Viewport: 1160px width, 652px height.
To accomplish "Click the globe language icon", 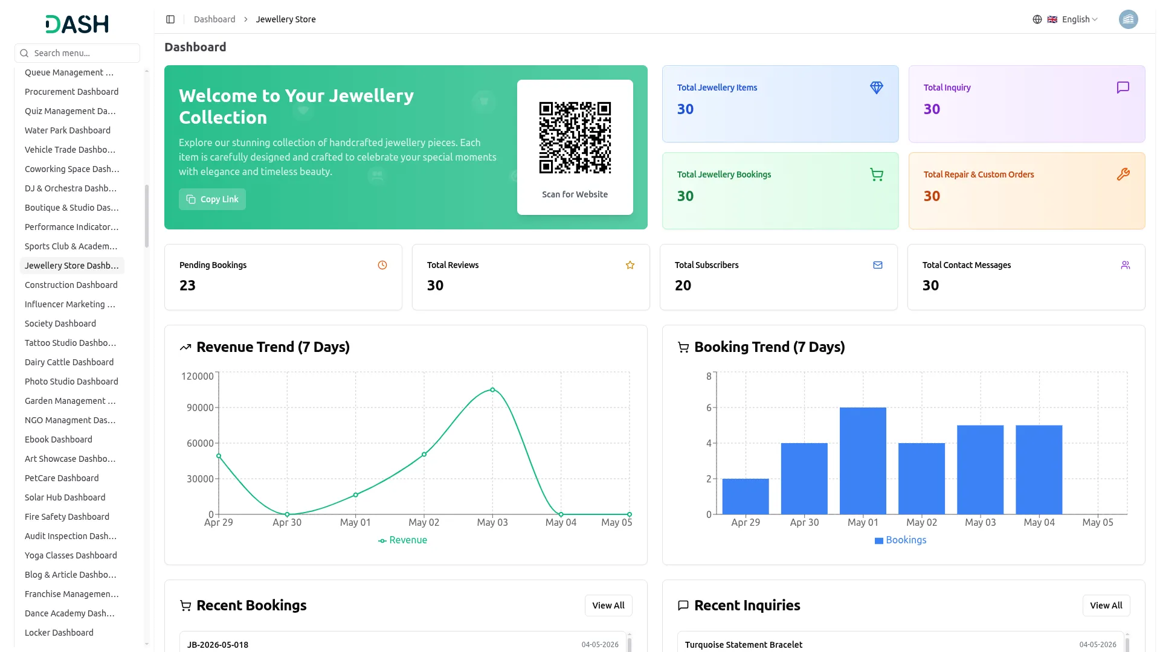I will coord(1037,19).
